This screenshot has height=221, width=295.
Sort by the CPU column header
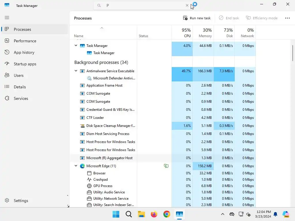182,33
